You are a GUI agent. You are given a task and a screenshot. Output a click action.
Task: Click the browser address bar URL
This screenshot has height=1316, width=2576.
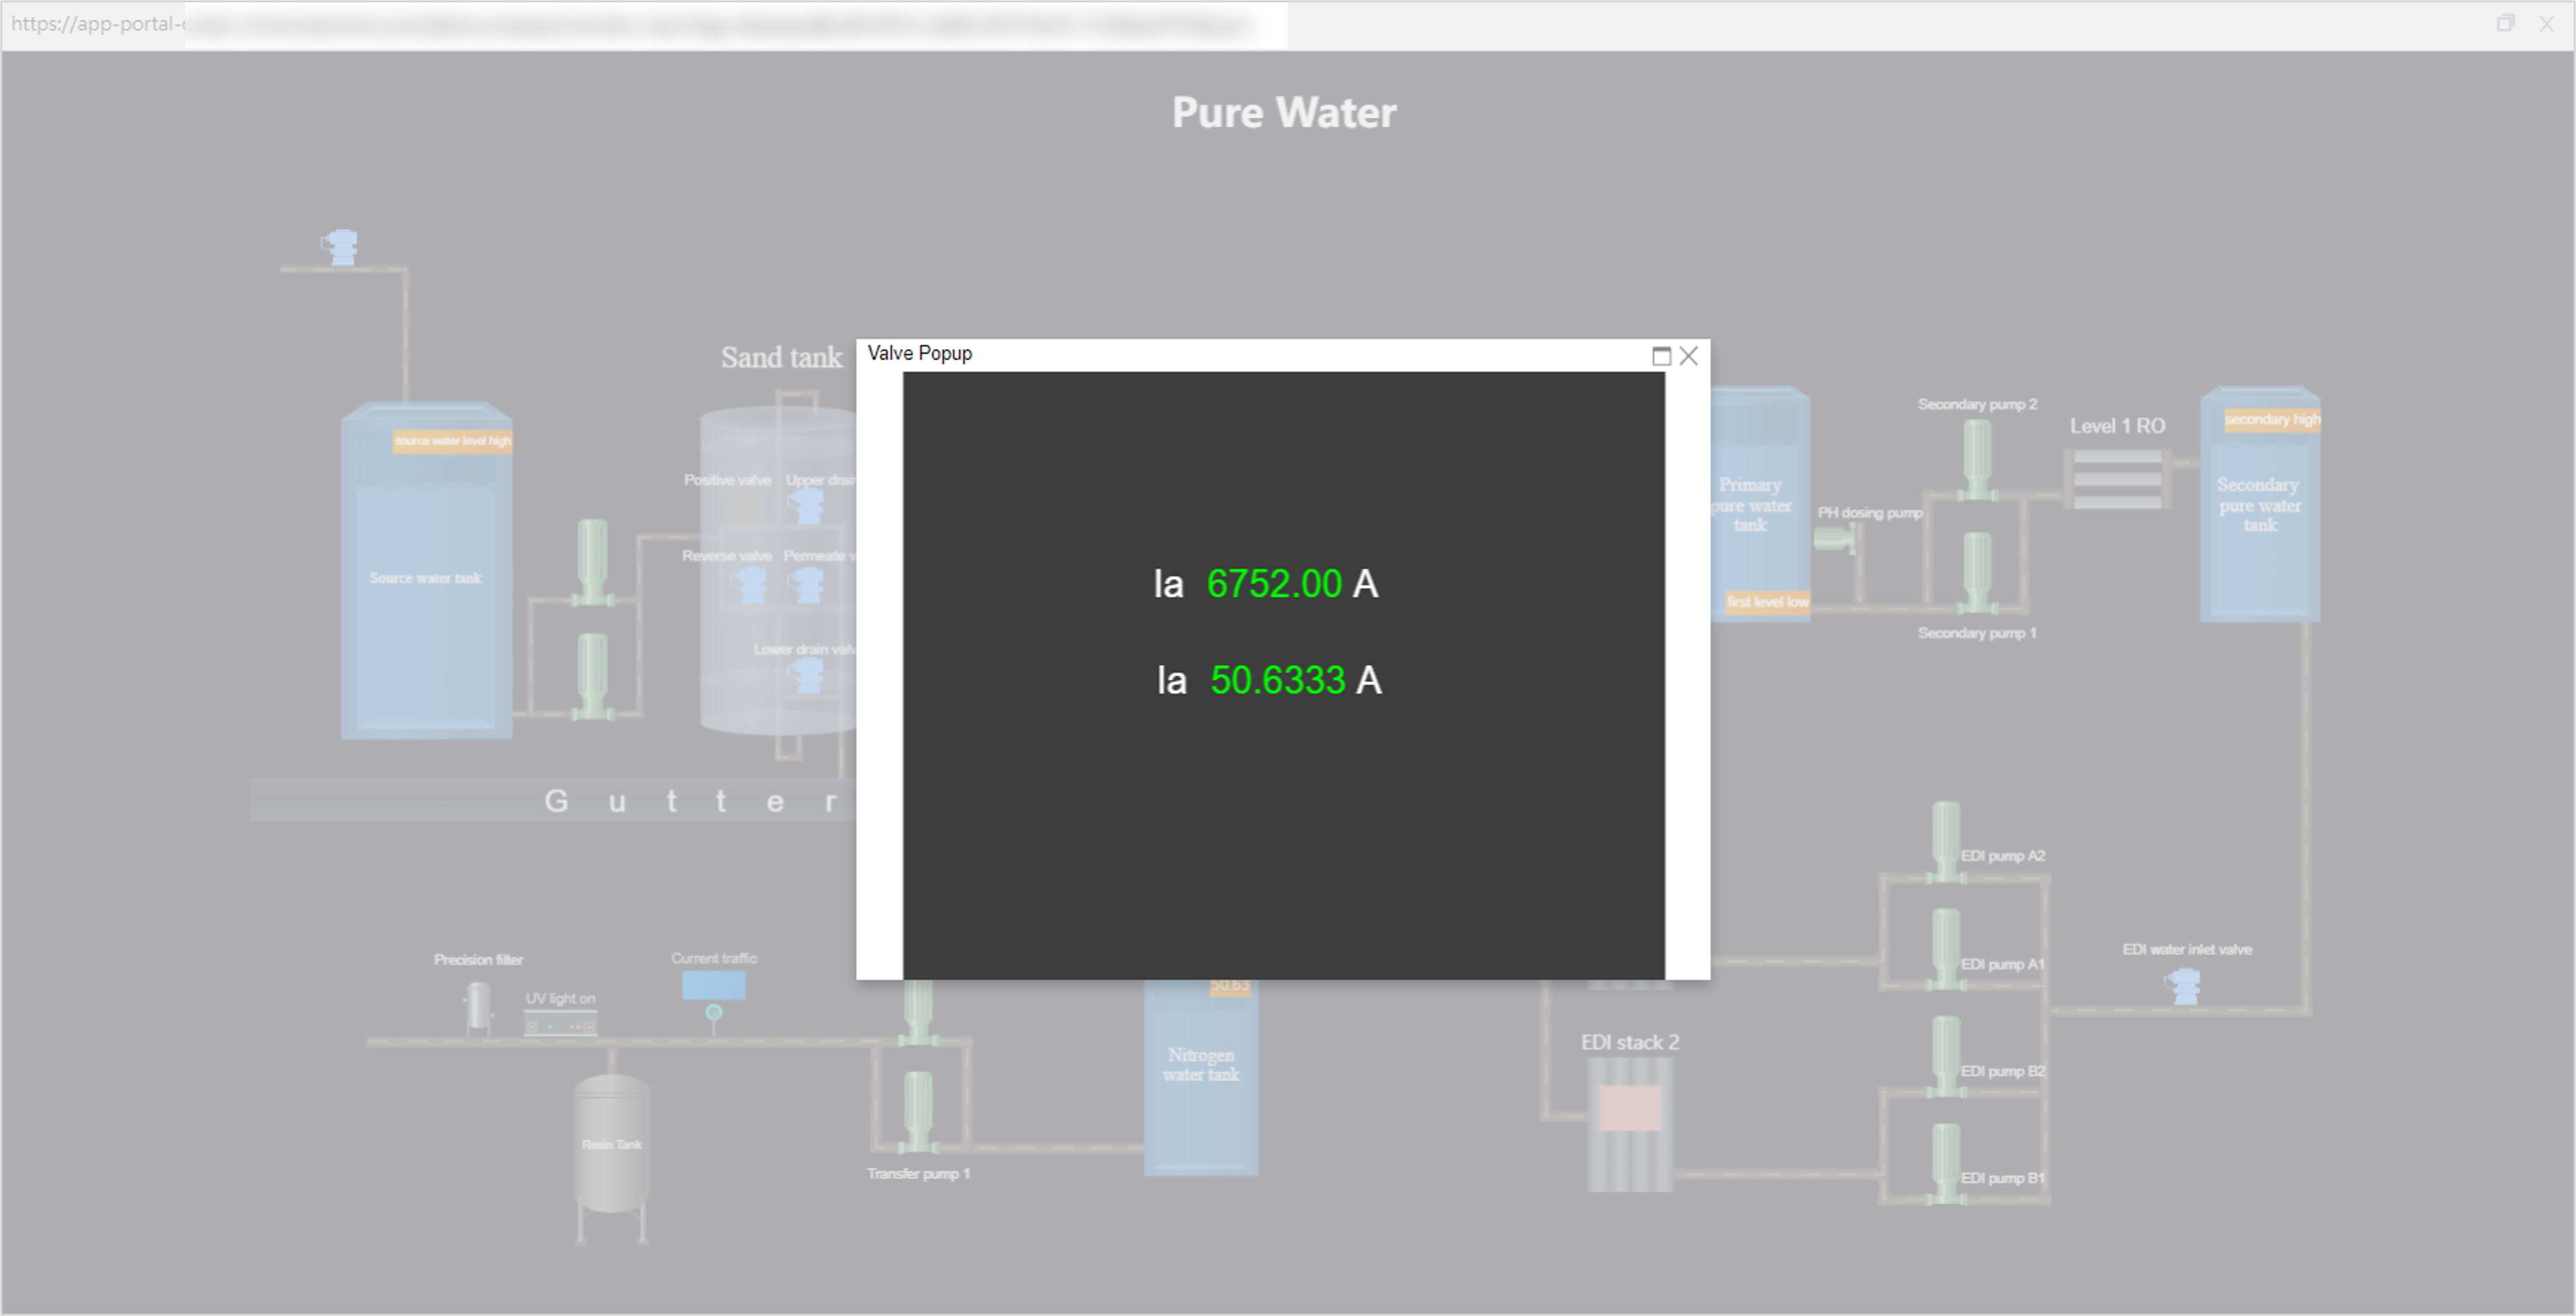click(640, 24)
